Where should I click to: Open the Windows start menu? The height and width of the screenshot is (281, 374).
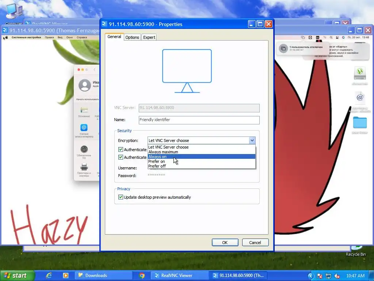(17, 276)
